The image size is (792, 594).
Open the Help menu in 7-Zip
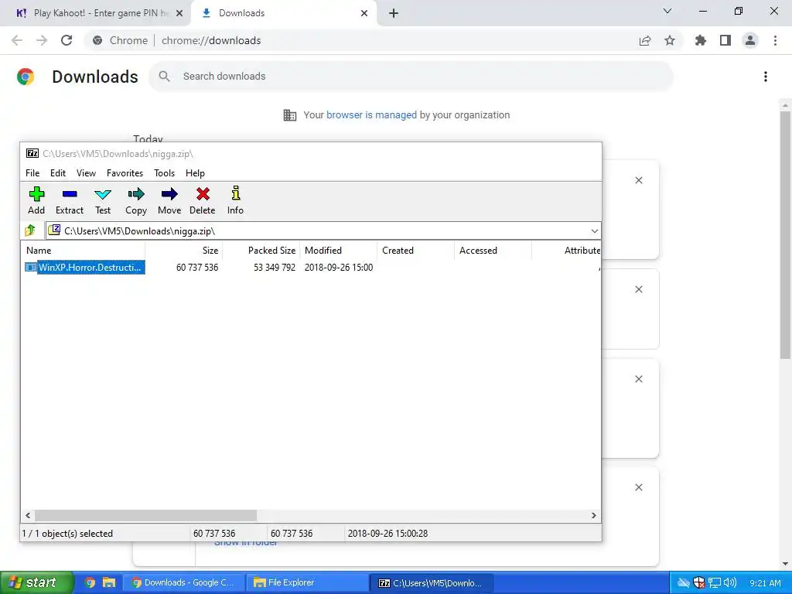point(195,173)
